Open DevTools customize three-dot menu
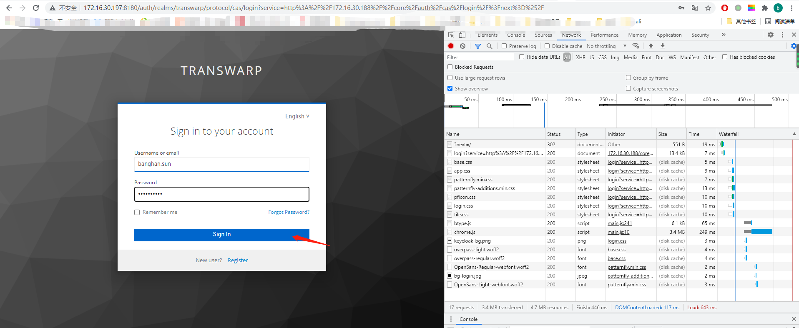The height and width of the screenshot is (328, 799). coord(782,35)
